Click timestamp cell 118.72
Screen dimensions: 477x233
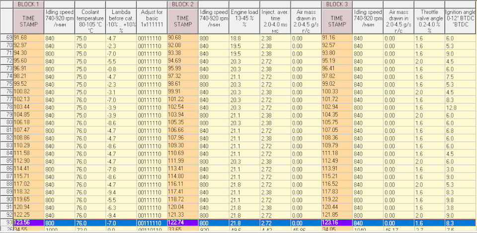(x=182, y=200)
